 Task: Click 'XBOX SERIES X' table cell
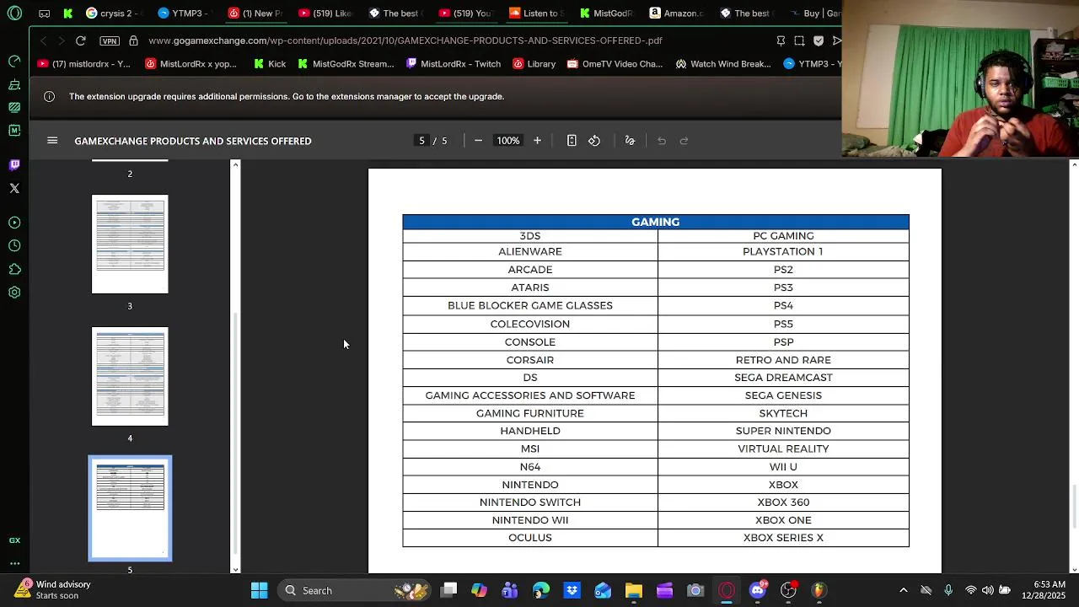(783, 538)
